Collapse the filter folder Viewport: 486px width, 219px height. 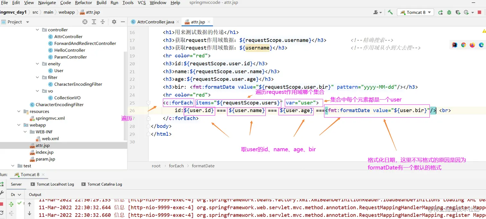click(38, 77)
